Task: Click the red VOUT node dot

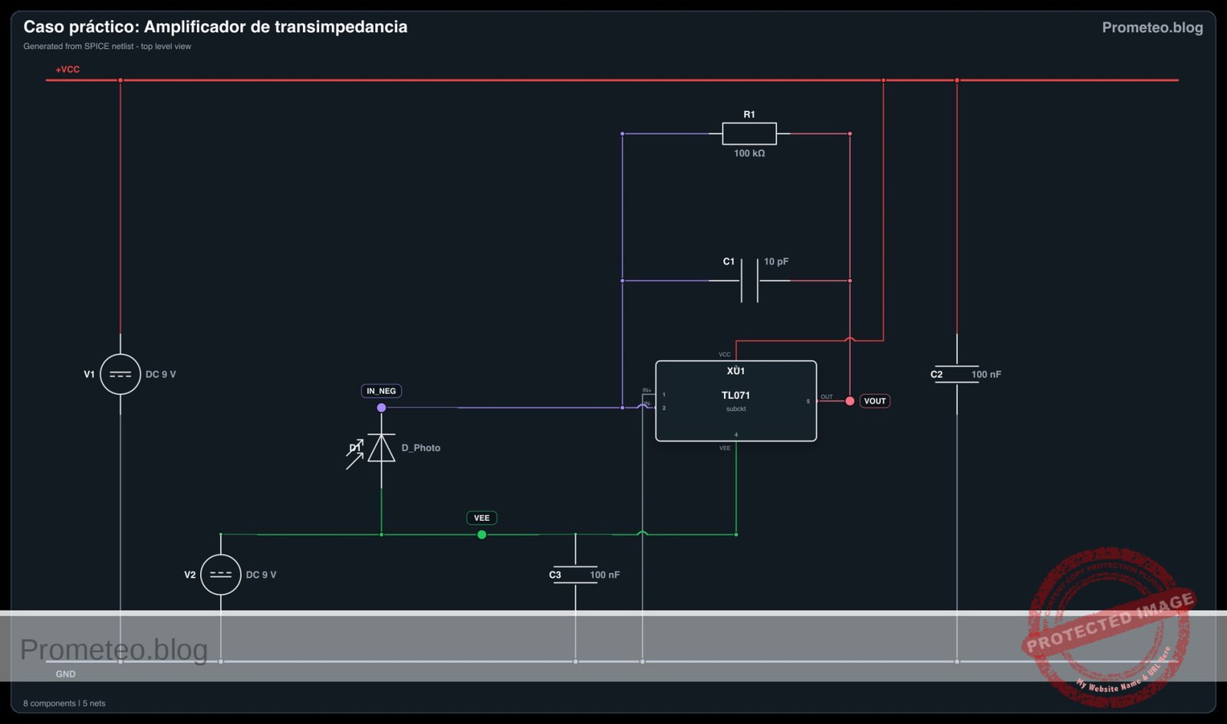Action: [x=850, y=401]
